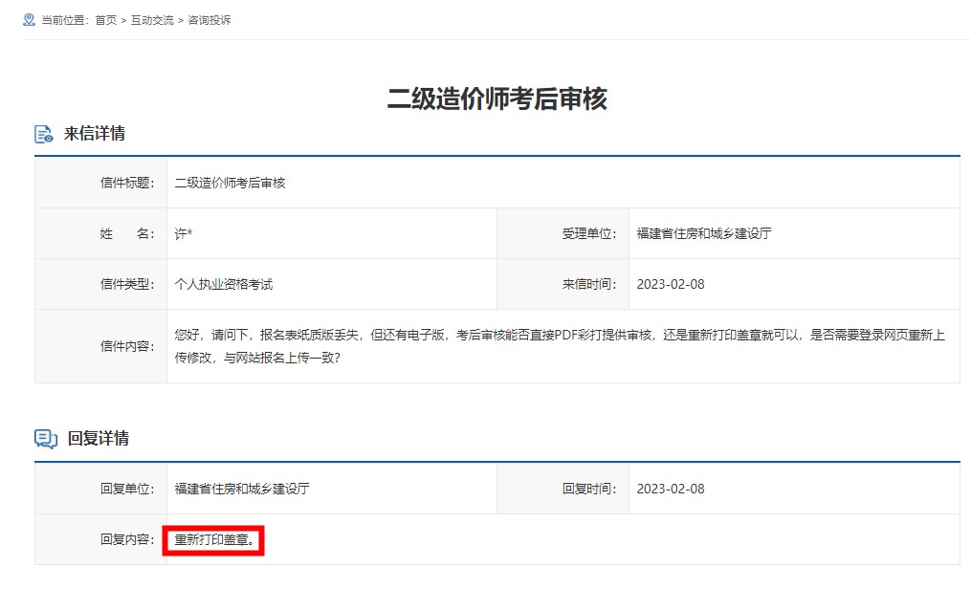Open 互动交流 breadcrumb link

(152, 20)
